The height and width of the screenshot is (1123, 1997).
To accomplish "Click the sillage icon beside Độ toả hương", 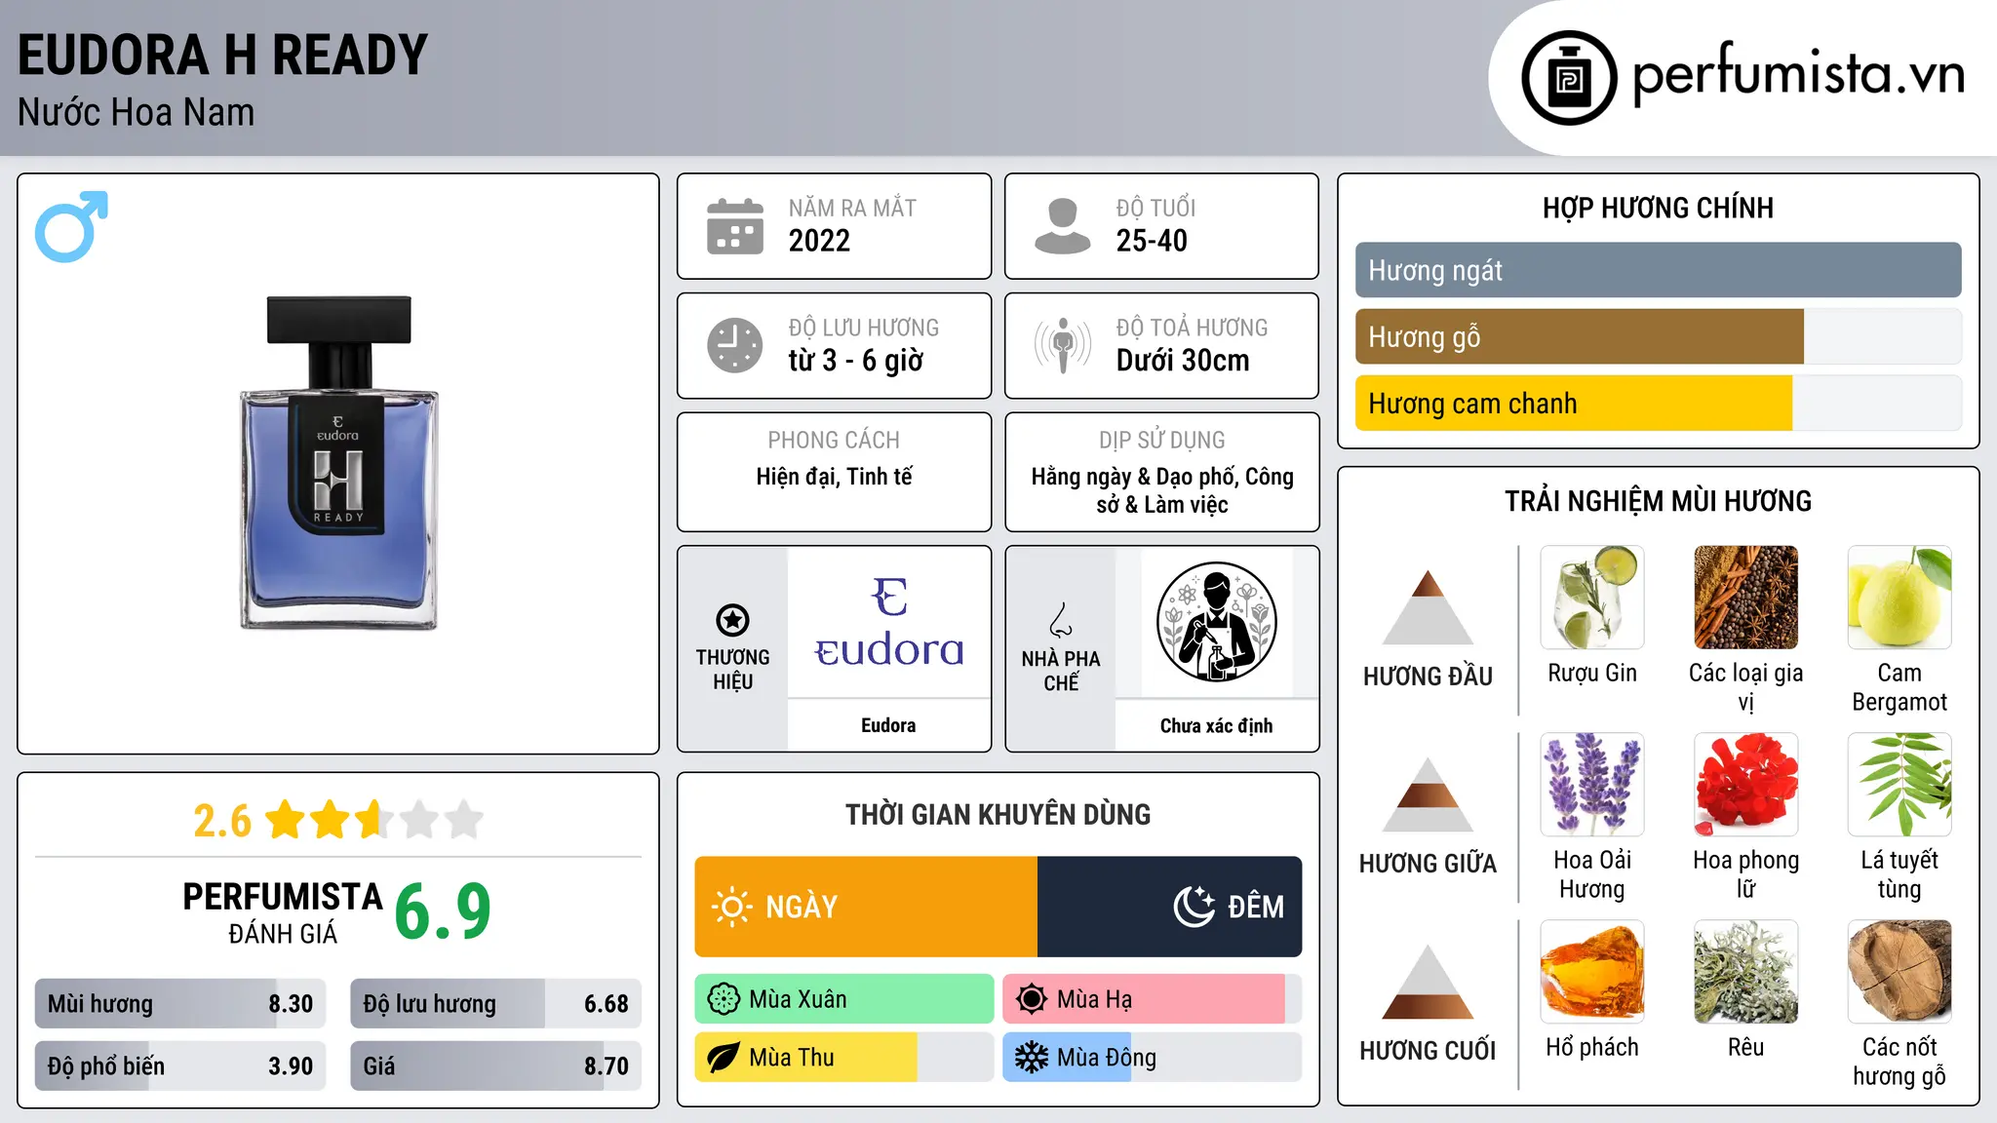I will (x=1062, y=345).
